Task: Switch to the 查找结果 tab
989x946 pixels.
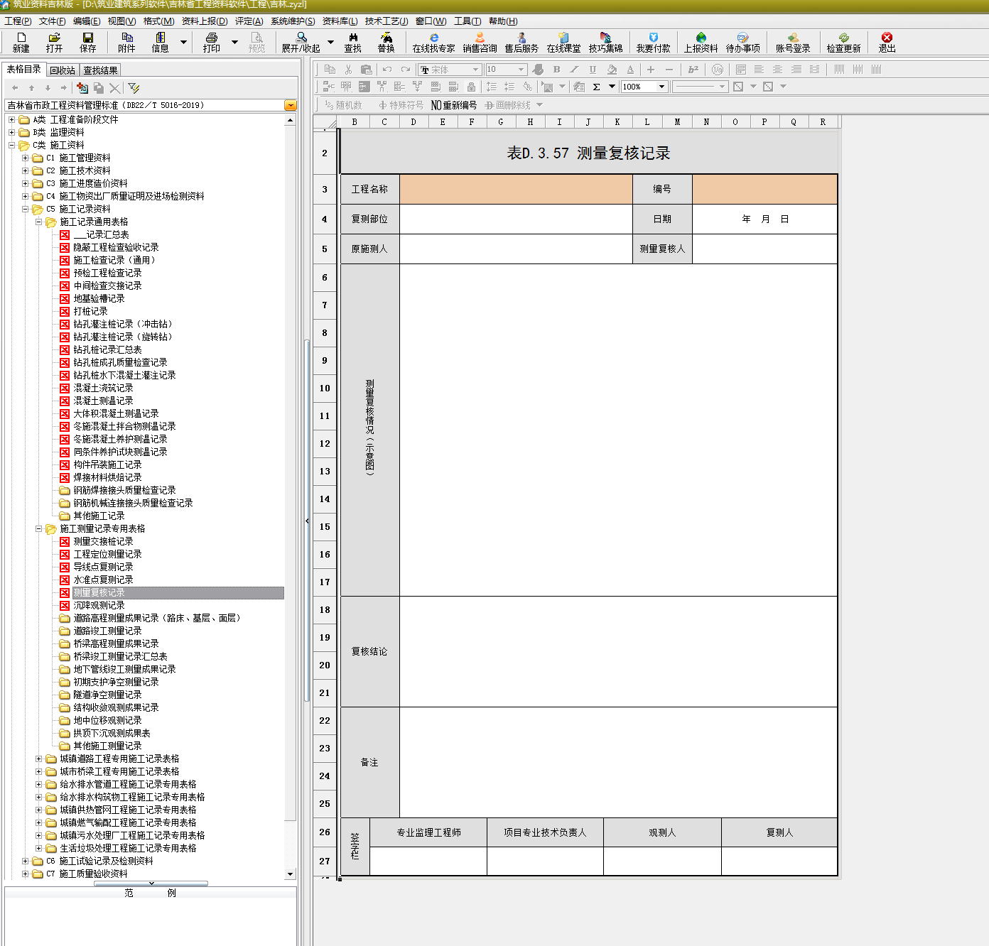Action: coord(100,70)
